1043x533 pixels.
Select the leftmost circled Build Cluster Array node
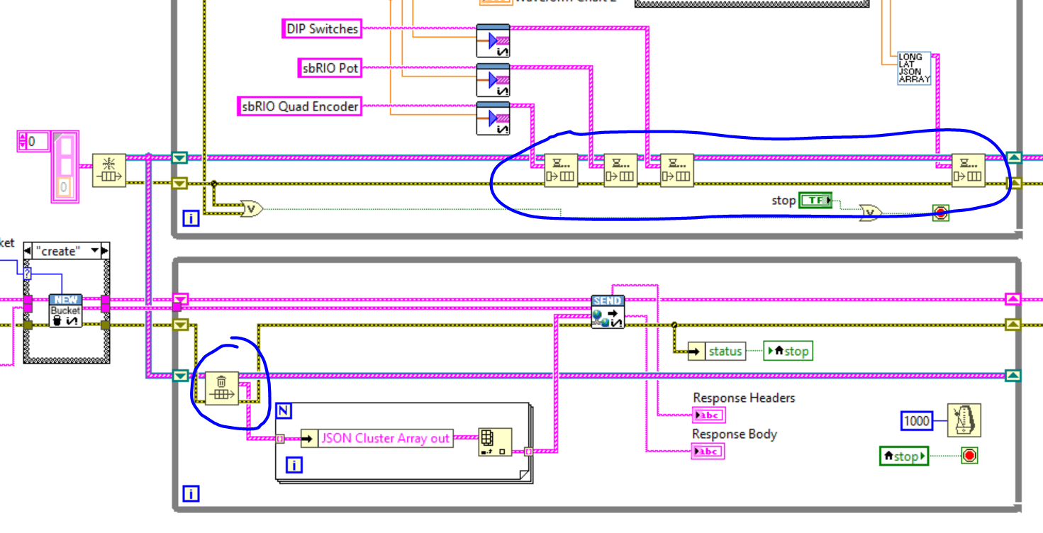point(561,169)
